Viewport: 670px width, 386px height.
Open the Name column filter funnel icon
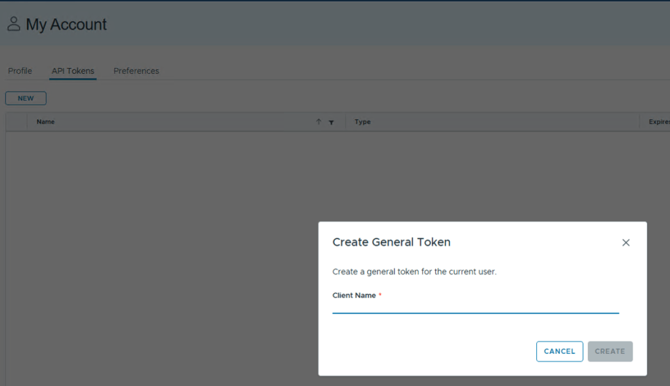click(331, 122)
